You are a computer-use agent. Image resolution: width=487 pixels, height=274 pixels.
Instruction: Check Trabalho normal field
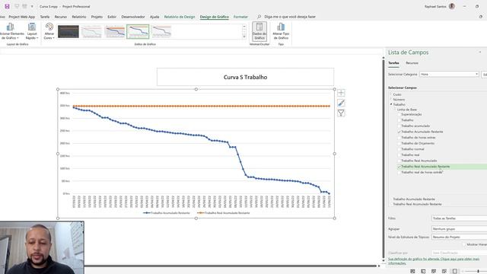[399, 149]
